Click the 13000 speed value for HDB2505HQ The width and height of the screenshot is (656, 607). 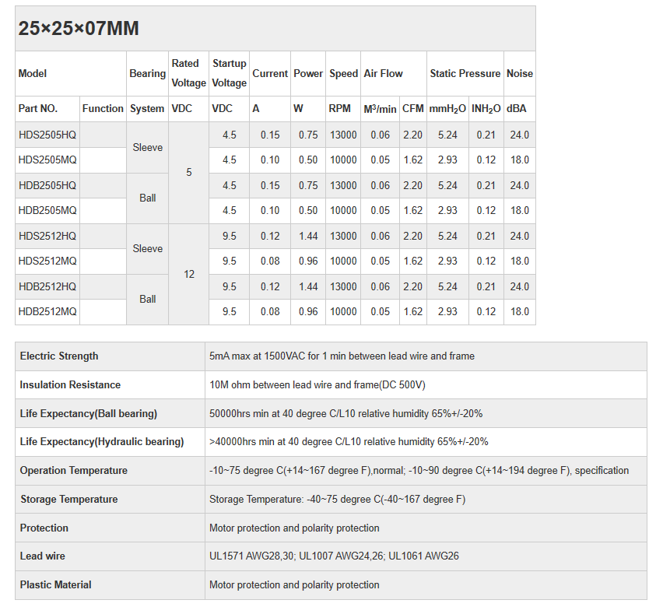(x=343, y=186)
